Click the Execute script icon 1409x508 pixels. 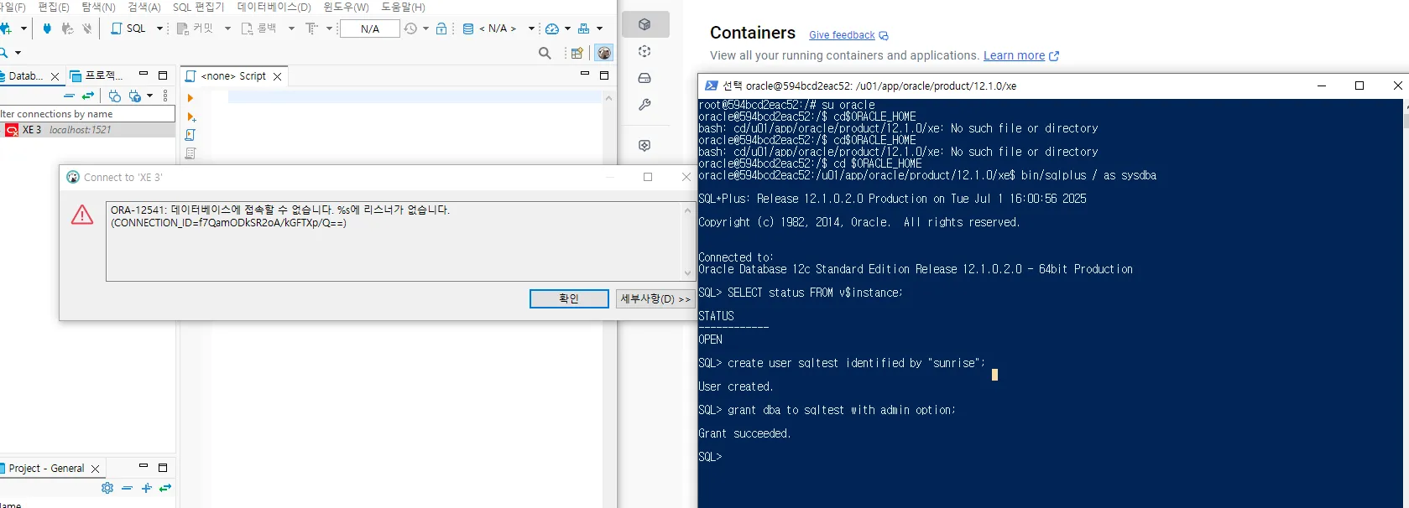click(x=190, y=135)
